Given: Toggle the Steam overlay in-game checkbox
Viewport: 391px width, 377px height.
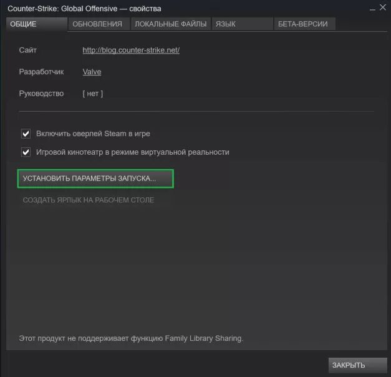Looking at the screenshot, I should pos(26,134).
